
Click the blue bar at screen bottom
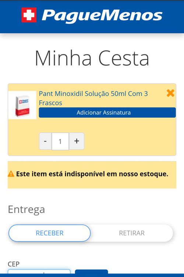tap(92, 276)
